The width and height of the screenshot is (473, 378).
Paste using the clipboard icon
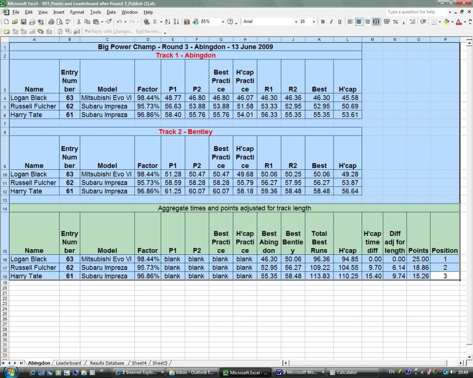click(96, 22)
